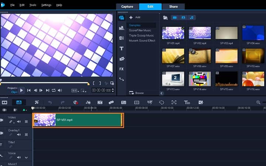Image resolution: width=266 pixels, height=166 pixels.
Task: Toggle repeat playback loop
Action: pos(54,90)
